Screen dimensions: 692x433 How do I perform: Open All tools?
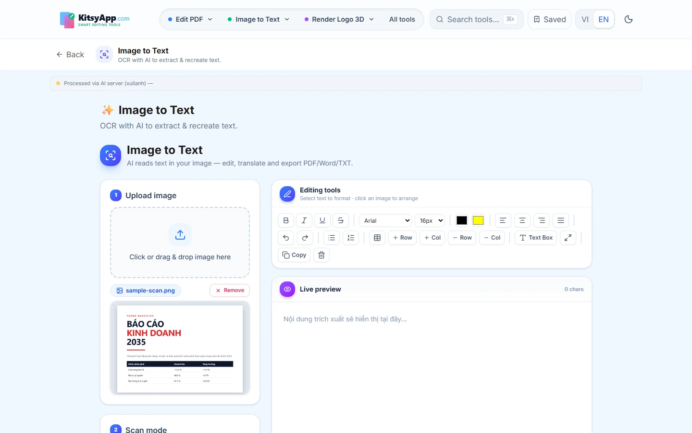click(402, 19)
